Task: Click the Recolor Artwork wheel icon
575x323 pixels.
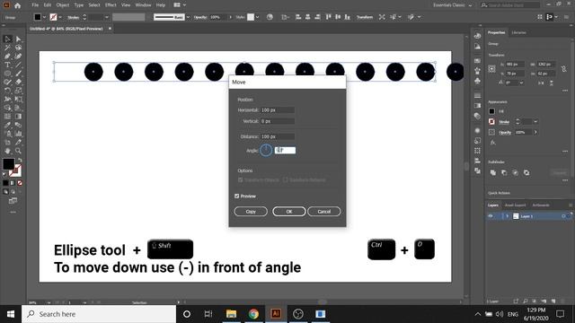Action: point(270,17)
